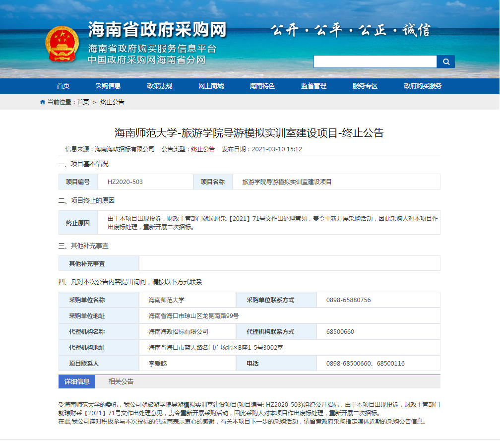Follow the 终止公告 breadcrumb link
500x441 pixels.
[112, 102]
